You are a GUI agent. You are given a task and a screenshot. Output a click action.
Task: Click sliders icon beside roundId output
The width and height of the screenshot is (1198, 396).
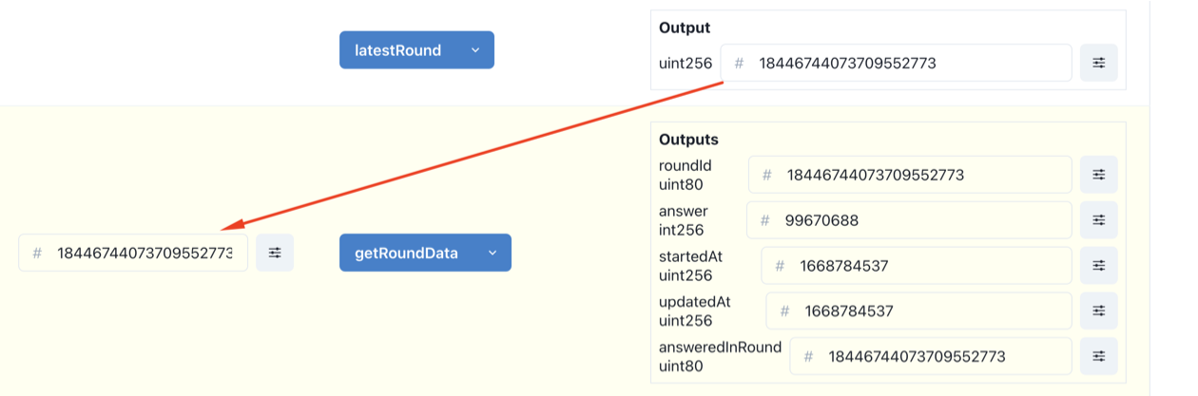click(x=1098, y=175)
